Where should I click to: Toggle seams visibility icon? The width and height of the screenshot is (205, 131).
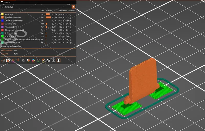23,61
